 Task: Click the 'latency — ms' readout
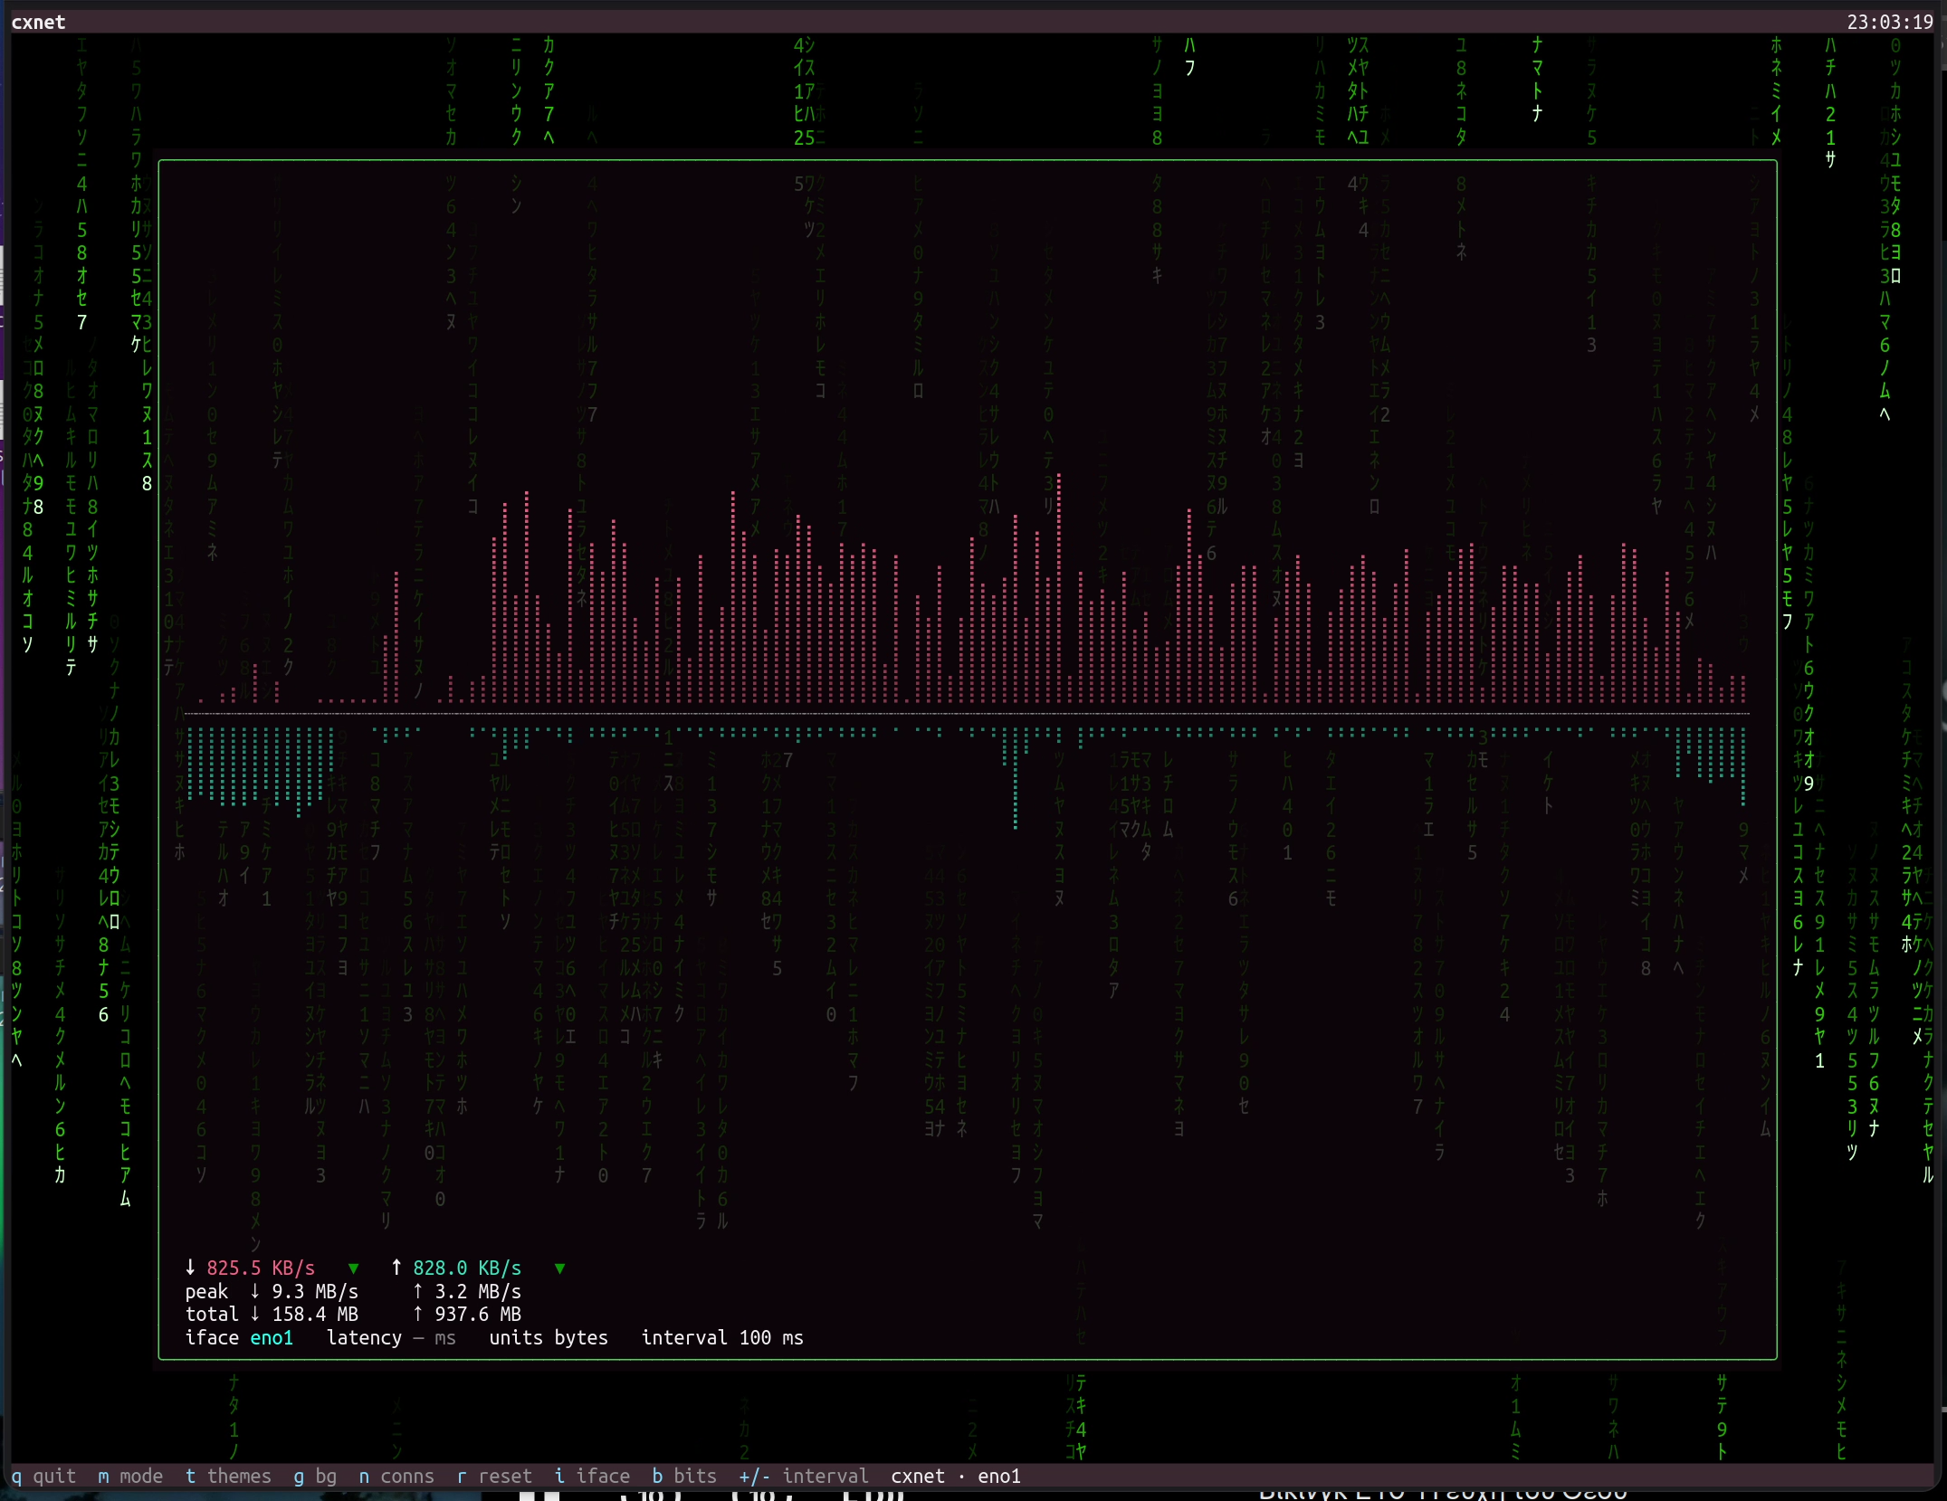click(391, 1337)
